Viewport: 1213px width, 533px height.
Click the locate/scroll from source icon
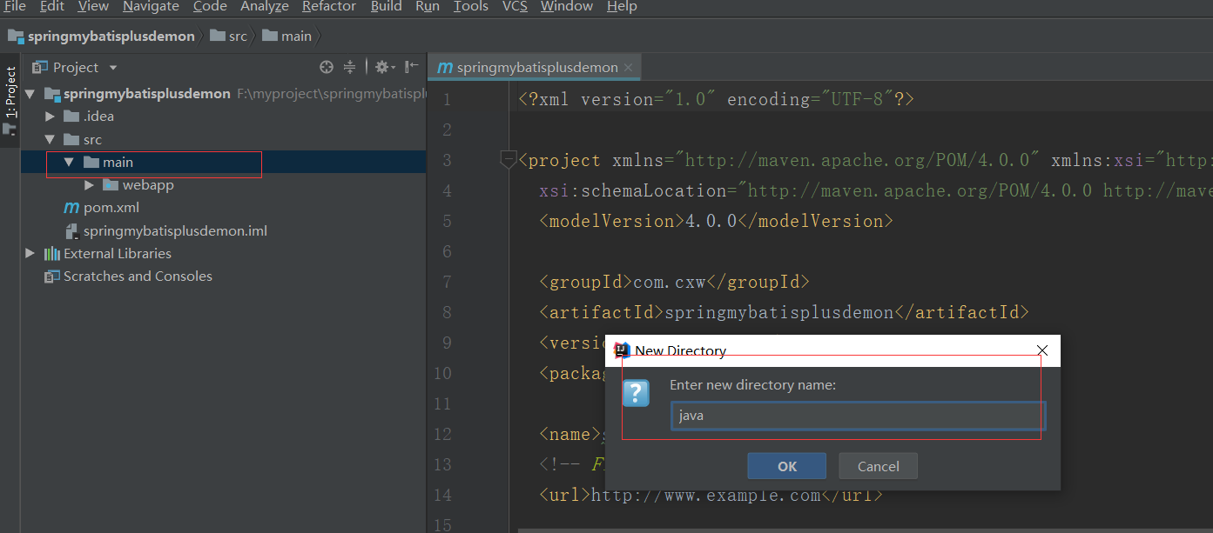tap(327, 67)
